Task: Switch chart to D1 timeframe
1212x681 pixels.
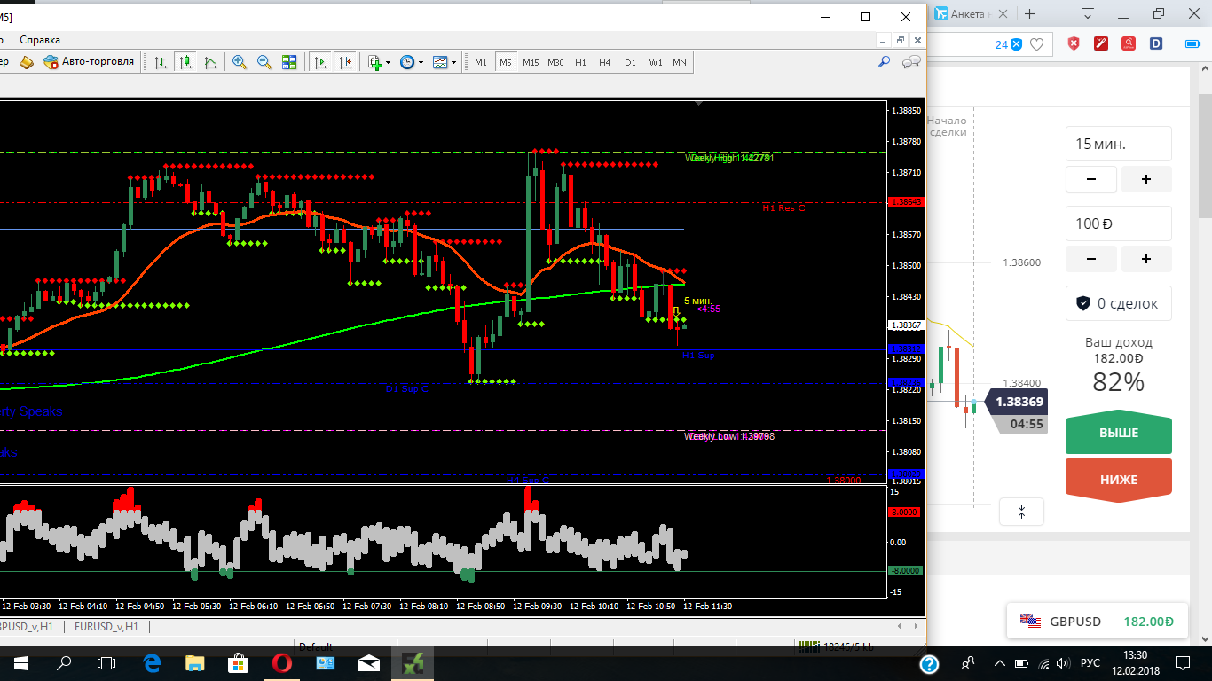Action: (630, 62)
